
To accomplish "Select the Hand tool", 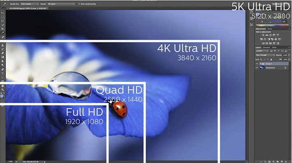I will pos(2,86).
